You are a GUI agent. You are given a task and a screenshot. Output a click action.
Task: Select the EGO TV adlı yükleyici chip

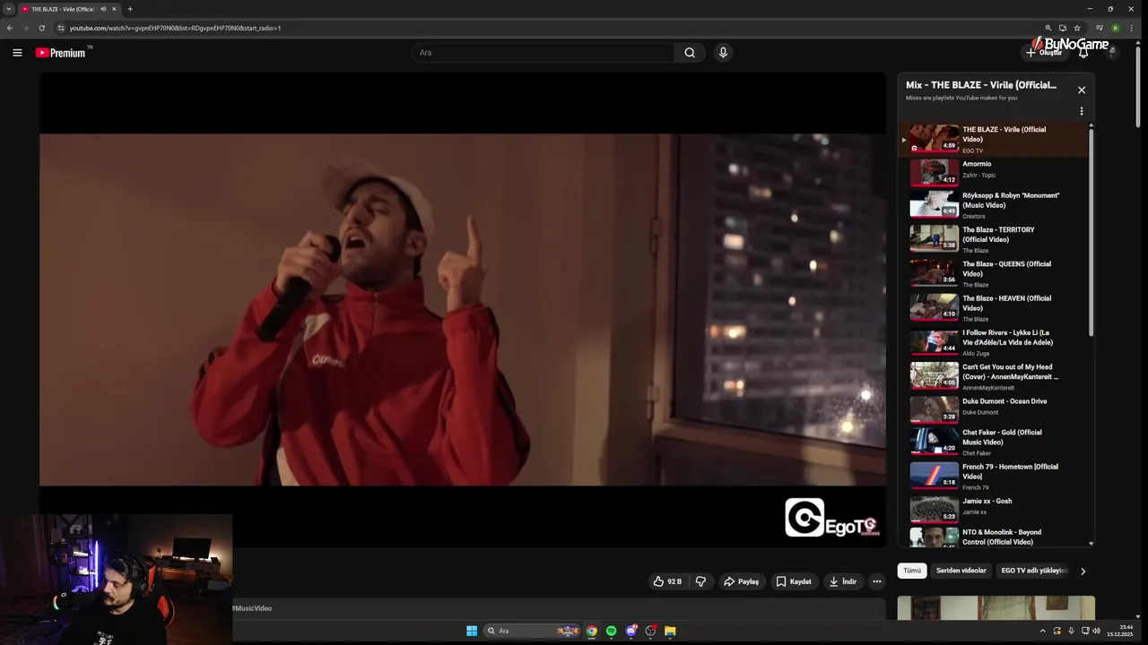tap(1034, 571)
